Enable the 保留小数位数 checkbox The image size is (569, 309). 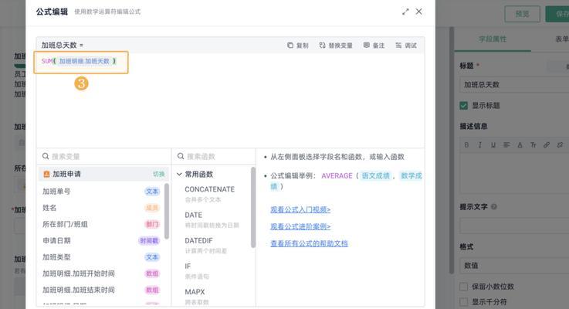463,287
